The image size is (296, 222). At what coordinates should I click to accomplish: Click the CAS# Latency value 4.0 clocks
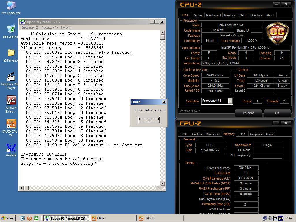(x=246, y=178)
